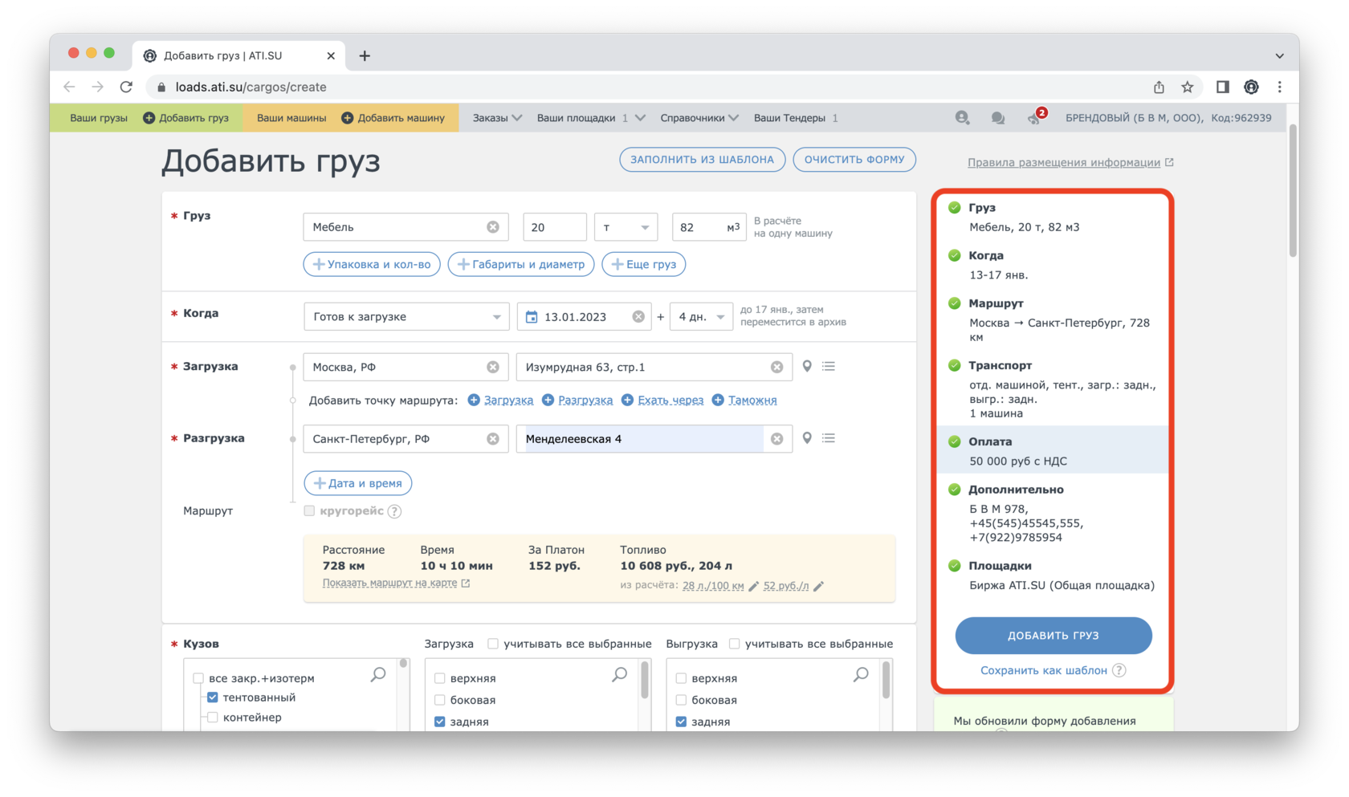This screenshot has width=1349, height=797.
Task: Click ЗАПОЛНИТЬ ИЗ ШАБЛОНА button
Action: (x=702, y=160)
